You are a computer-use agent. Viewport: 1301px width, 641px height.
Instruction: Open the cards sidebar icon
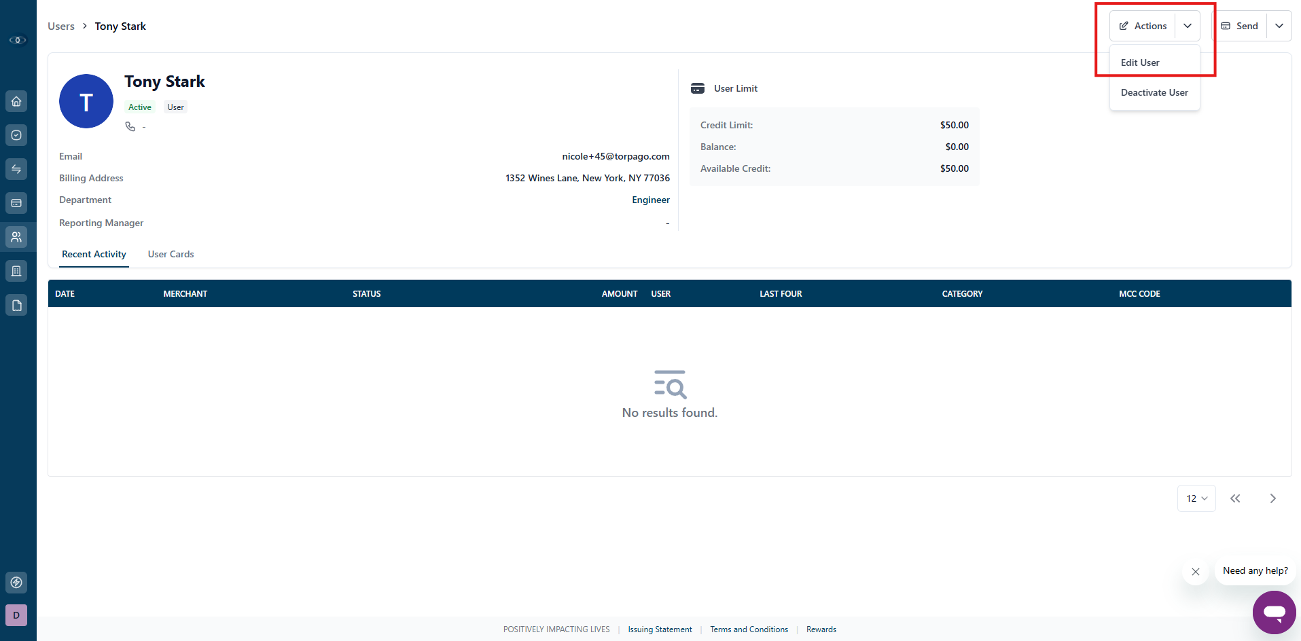click(x=16, y=203)
